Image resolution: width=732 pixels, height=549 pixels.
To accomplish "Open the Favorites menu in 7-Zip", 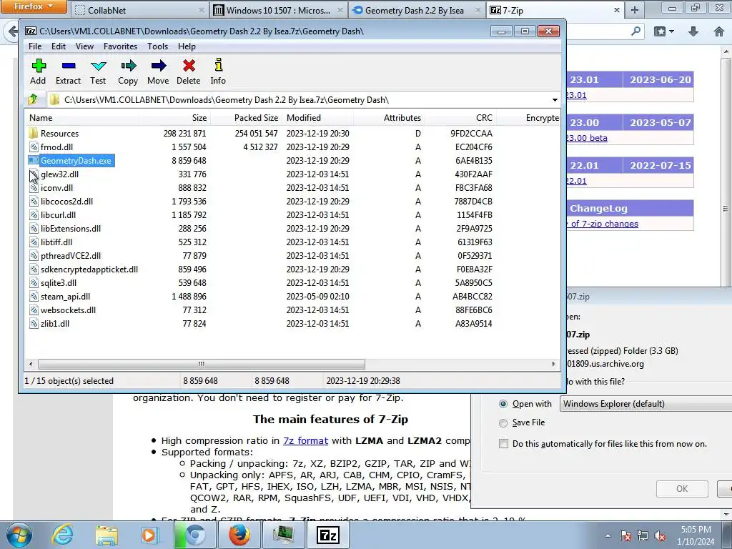I will pyautogui.click(x=120, y=46).
